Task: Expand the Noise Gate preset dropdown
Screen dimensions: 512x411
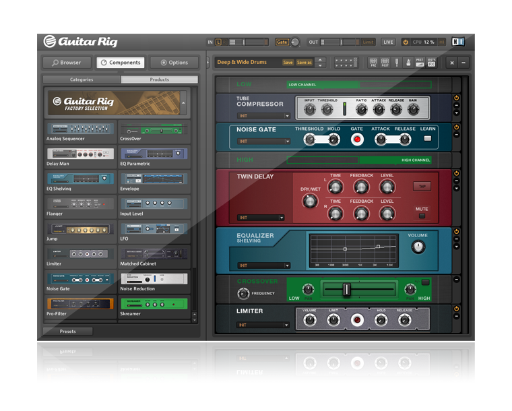Action: pos(263,141)
